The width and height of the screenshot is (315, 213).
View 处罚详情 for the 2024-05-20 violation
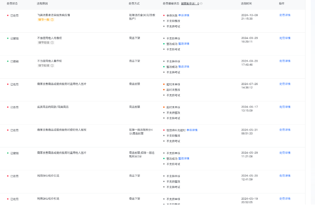click(x=285, y=175)
